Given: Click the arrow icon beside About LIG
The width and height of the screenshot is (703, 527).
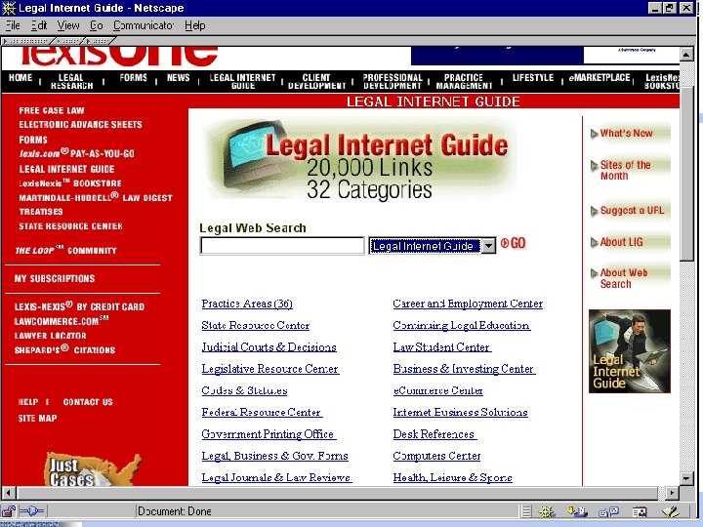Looking at the screenshot, I should pos(594,242).
